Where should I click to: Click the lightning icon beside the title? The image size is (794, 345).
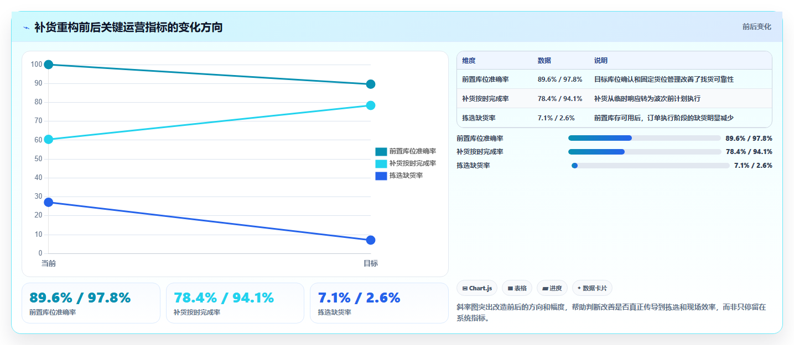(x=26, y=28)
